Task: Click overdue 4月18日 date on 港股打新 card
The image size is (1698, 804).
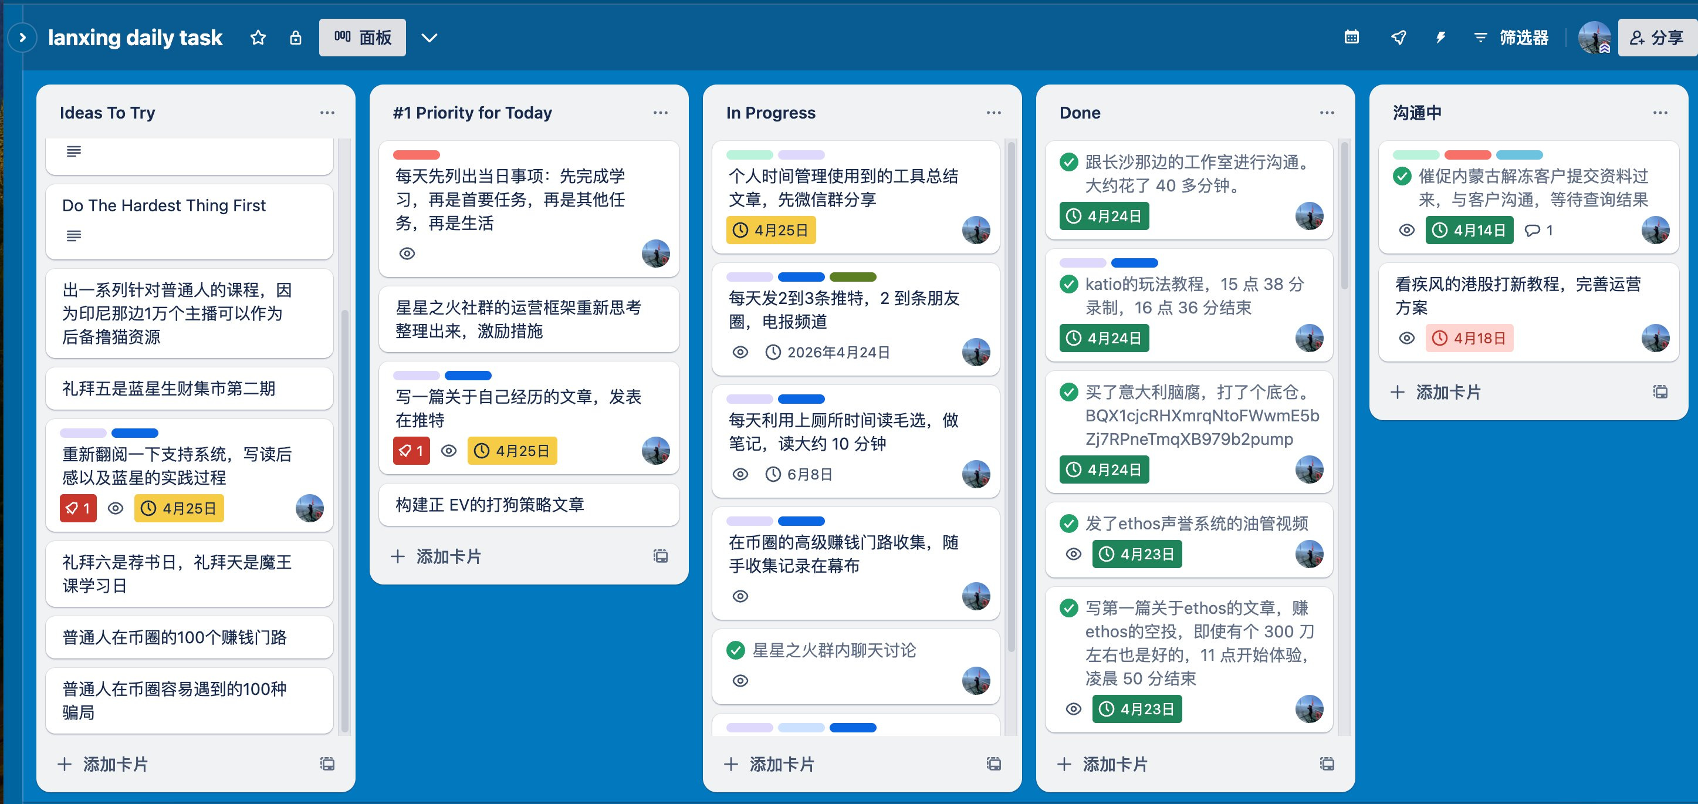Action: coord(1469,339)
